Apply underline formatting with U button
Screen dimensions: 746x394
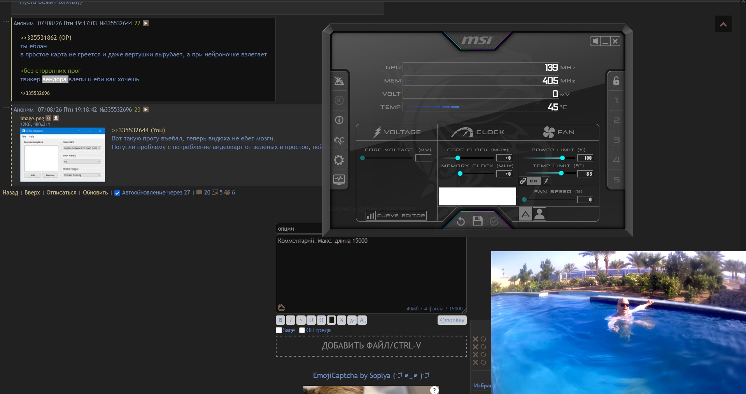[x=311, y=320]
